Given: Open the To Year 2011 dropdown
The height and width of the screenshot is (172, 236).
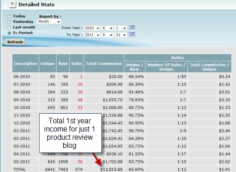Looking at the screenshot, I should click(92, 35).
